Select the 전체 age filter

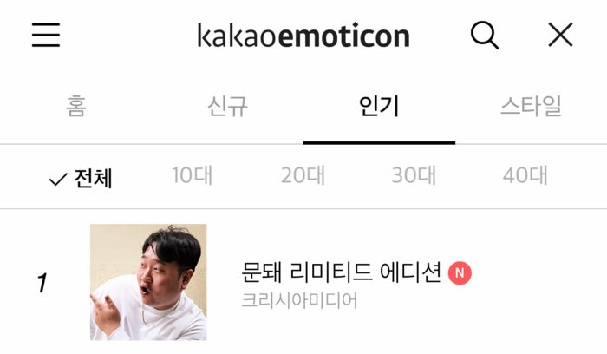click(93, 179)
